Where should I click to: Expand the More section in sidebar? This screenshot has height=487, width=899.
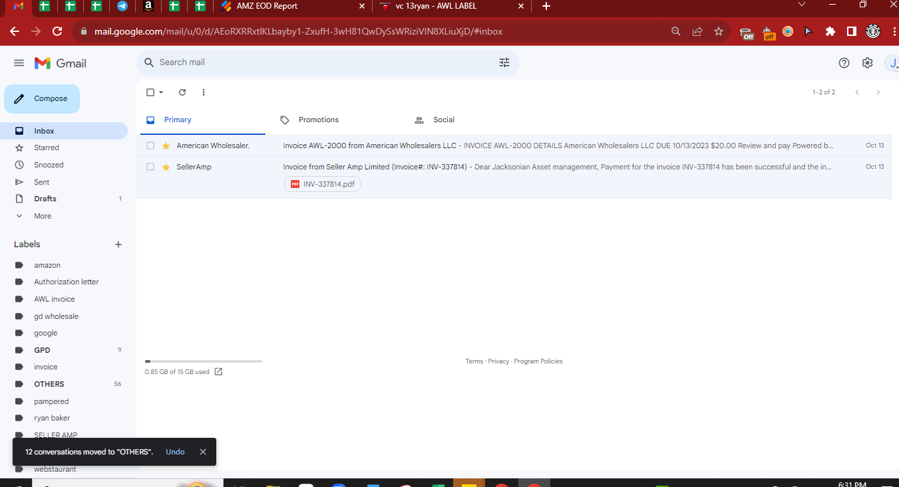pos(43,216)
